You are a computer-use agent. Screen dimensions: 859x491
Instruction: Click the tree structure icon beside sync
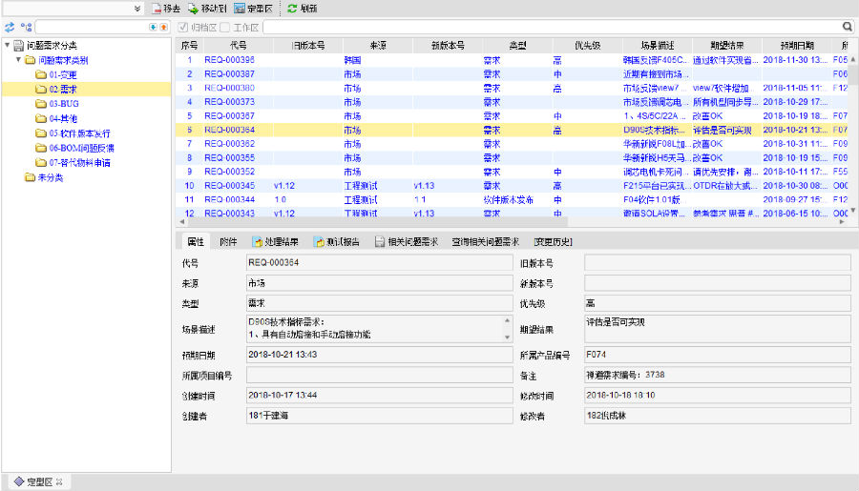click(26, 28)
